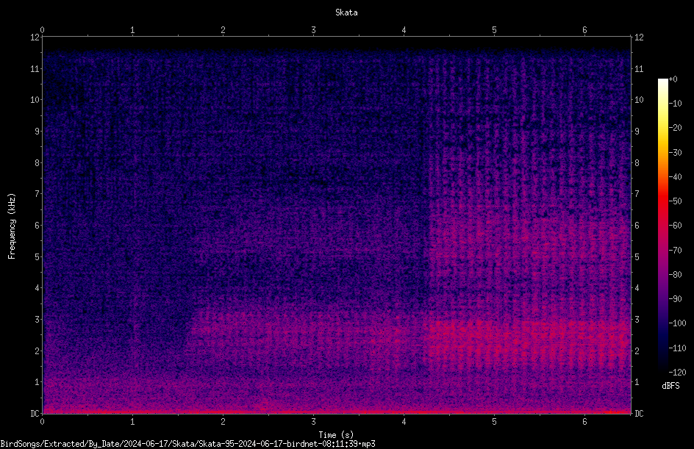
Task: Click the 12 kHz label on left axis
Action: pos(35,37)
